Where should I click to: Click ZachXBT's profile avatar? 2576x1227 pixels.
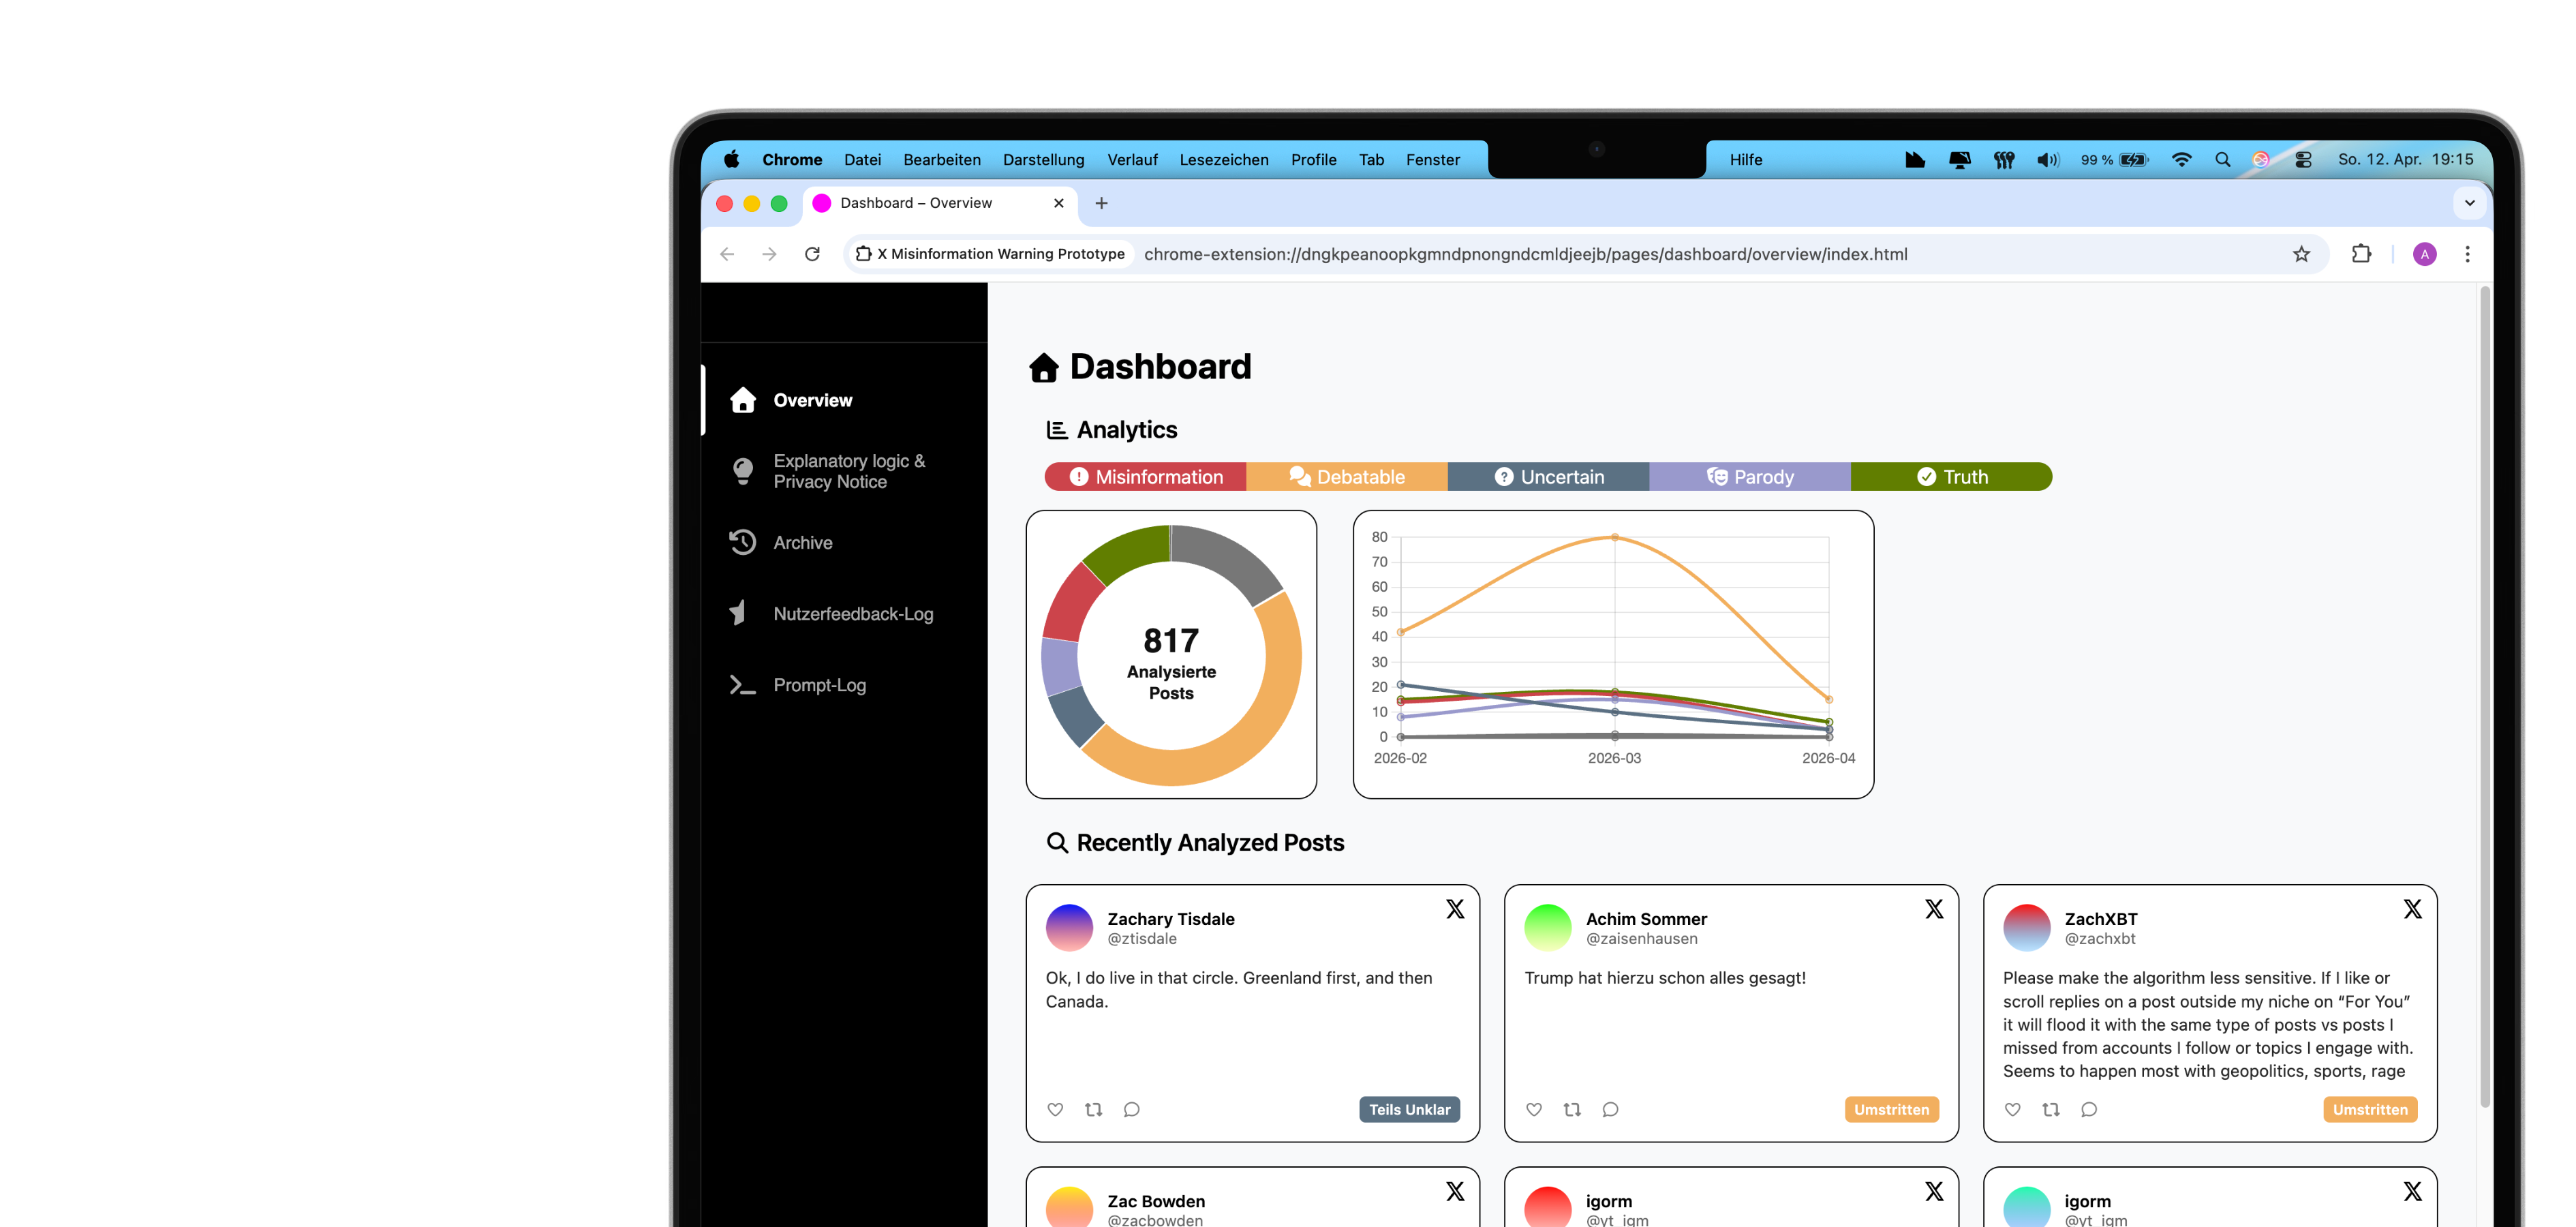click(2027, 927)
